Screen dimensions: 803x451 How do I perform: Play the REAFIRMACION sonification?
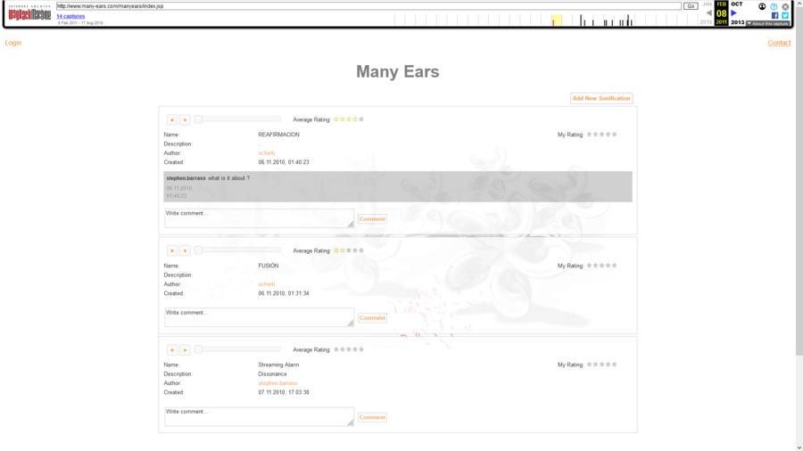(172, 119)
